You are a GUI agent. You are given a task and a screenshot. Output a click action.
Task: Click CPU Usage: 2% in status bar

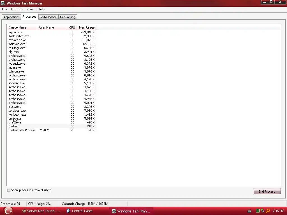[39, 204]
